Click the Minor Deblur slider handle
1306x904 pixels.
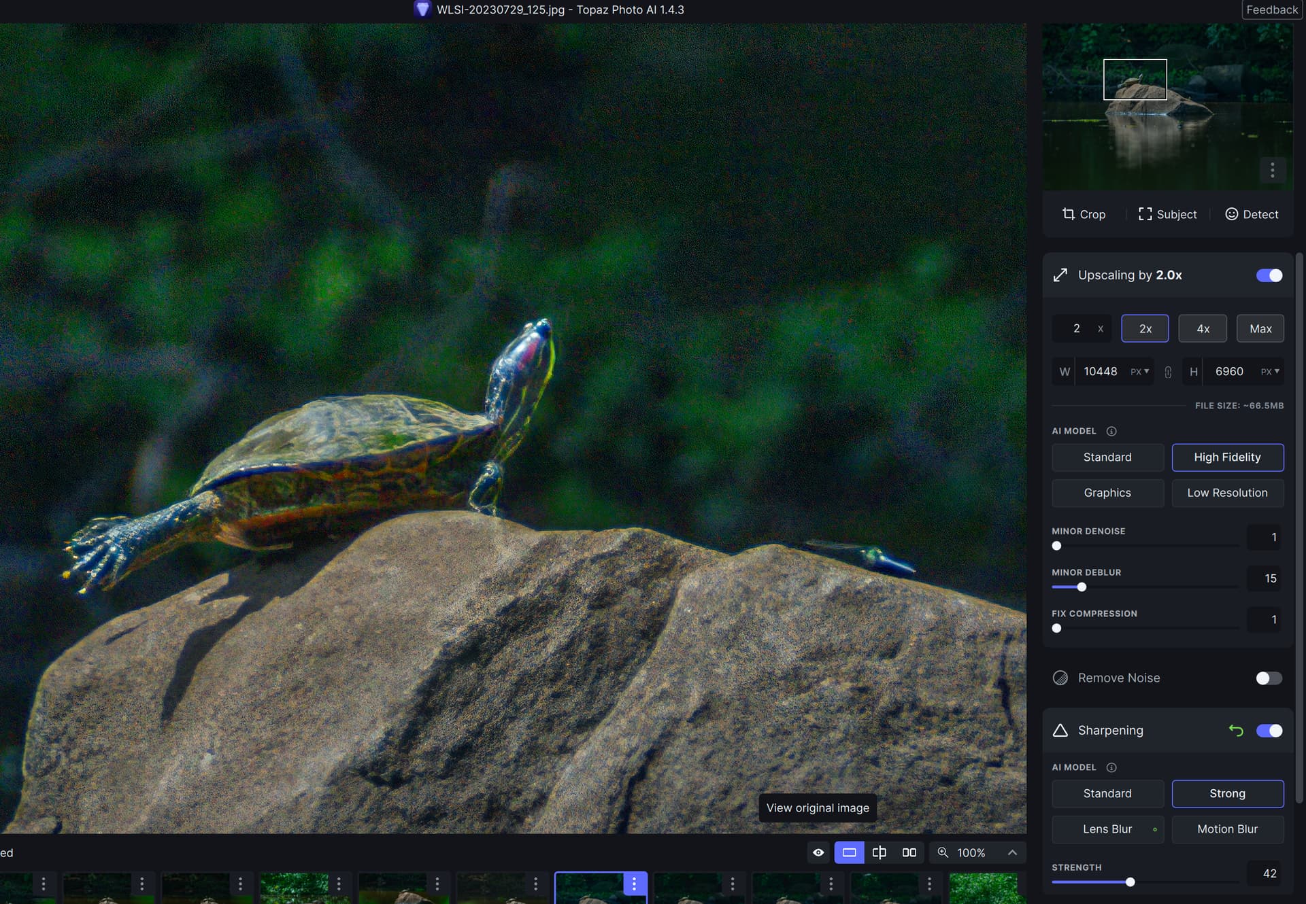(x=1082, y=587)
